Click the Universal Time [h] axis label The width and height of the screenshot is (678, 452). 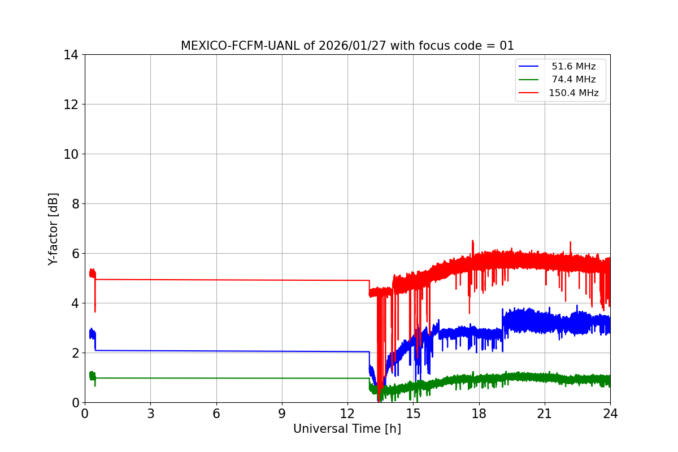pyautogui.click(x=347, y=429)
